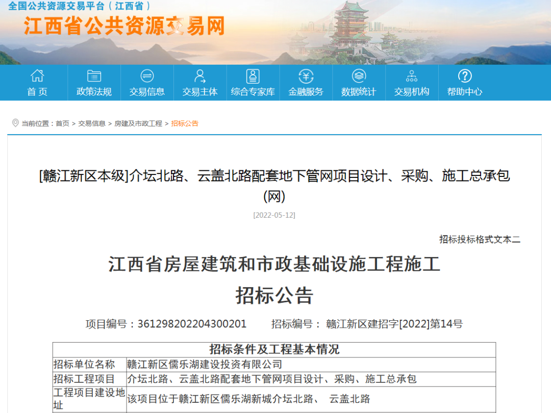
Task: Click the policy regulations folder icon
Action: coord(94,76)
